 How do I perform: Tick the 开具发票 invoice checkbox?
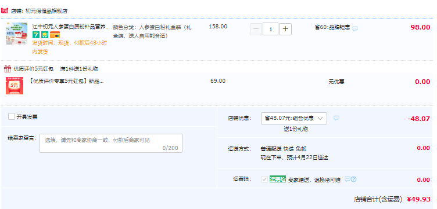[x=12, y=116]
